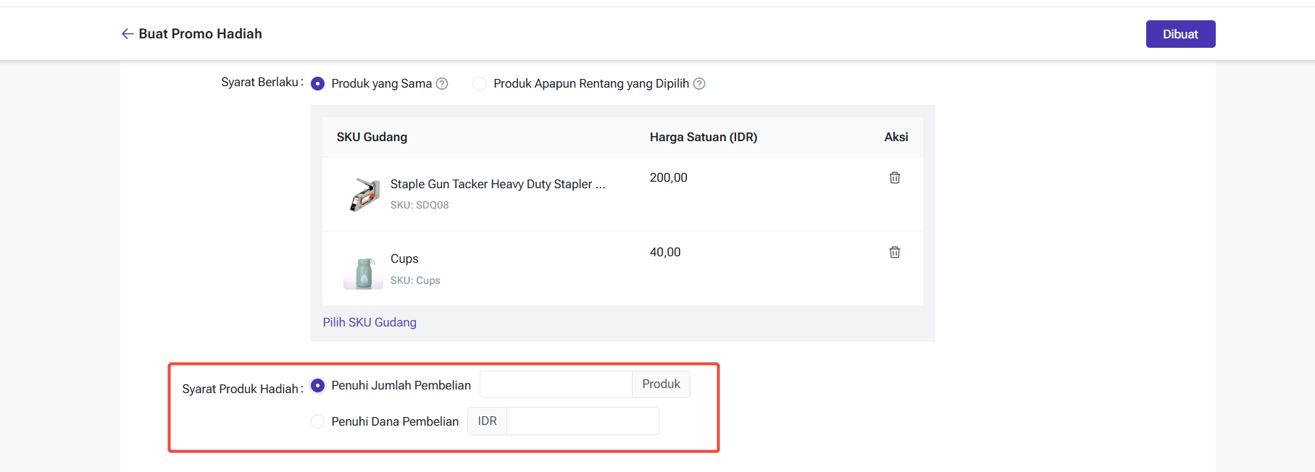Click the back arrow beside Buat Promo Hadiah
This screenshot has height=472, width=1315.
128,34
